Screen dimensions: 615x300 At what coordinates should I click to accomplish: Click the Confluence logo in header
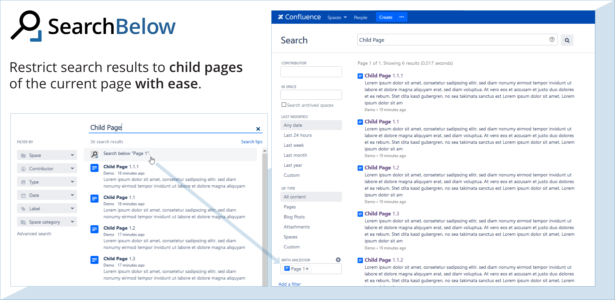coord(299,17)
